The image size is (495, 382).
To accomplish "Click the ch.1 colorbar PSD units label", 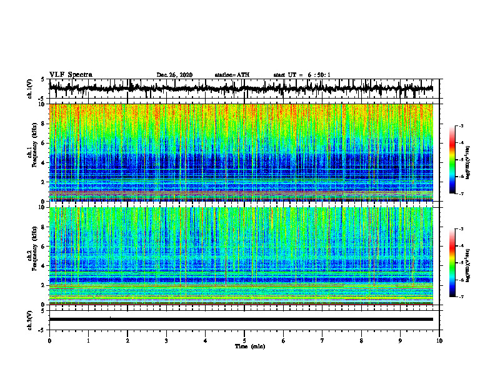I will click(x=468, y=162).
